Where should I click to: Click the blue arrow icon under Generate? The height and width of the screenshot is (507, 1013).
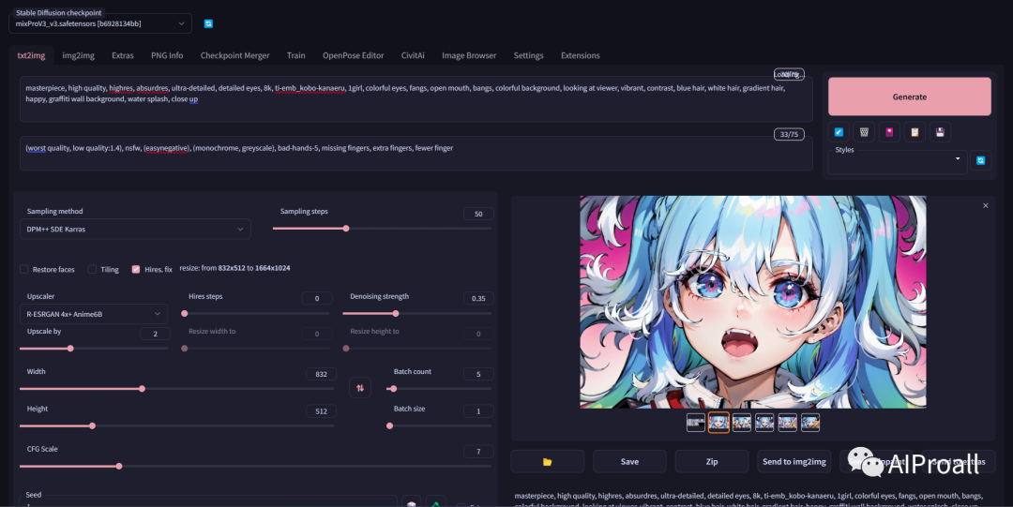point(839,132)
